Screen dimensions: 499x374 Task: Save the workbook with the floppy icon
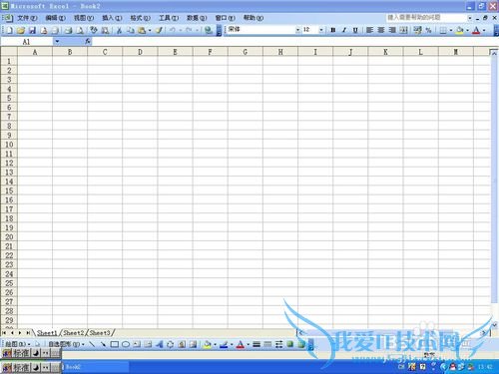[x=32, y=30]
